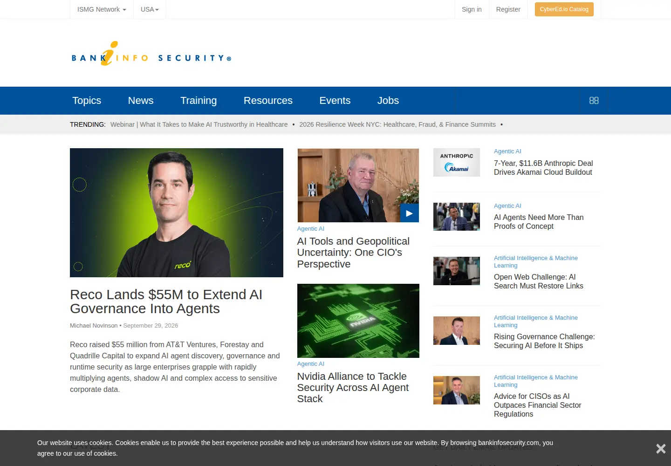The height and width of the screenshot is (466, 671).
Task: Open AI Tools and Geopolitical Uncertainty article
Action: click(x=353, y=253)
